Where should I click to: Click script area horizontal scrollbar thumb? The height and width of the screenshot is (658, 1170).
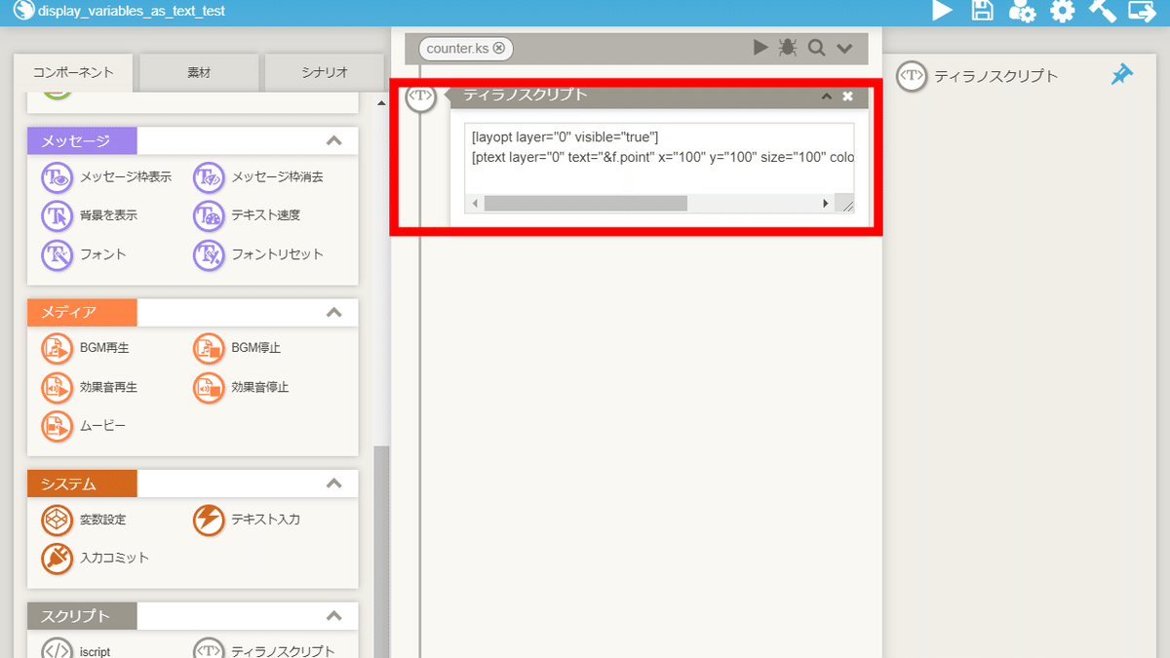(586, 204)
